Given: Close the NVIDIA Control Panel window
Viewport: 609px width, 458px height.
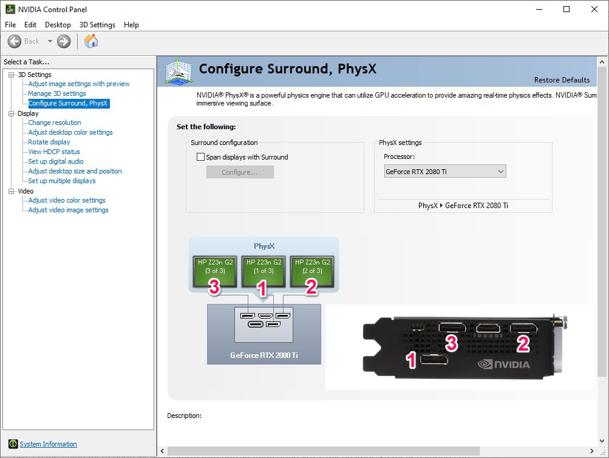Looking at the screenshot, I should [594, 9].
